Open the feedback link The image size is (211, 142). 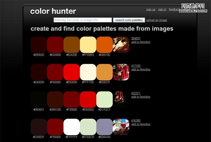[175, 10]
